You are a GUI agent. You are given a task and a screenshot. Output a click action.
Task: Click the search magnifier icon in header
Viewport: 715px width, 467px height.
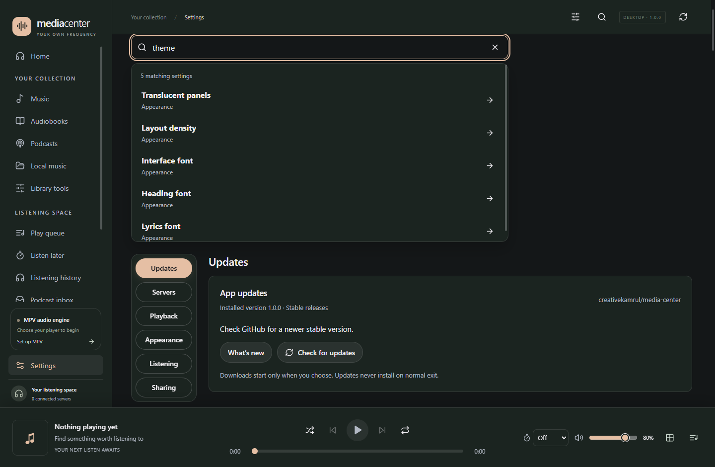point(602,17)
